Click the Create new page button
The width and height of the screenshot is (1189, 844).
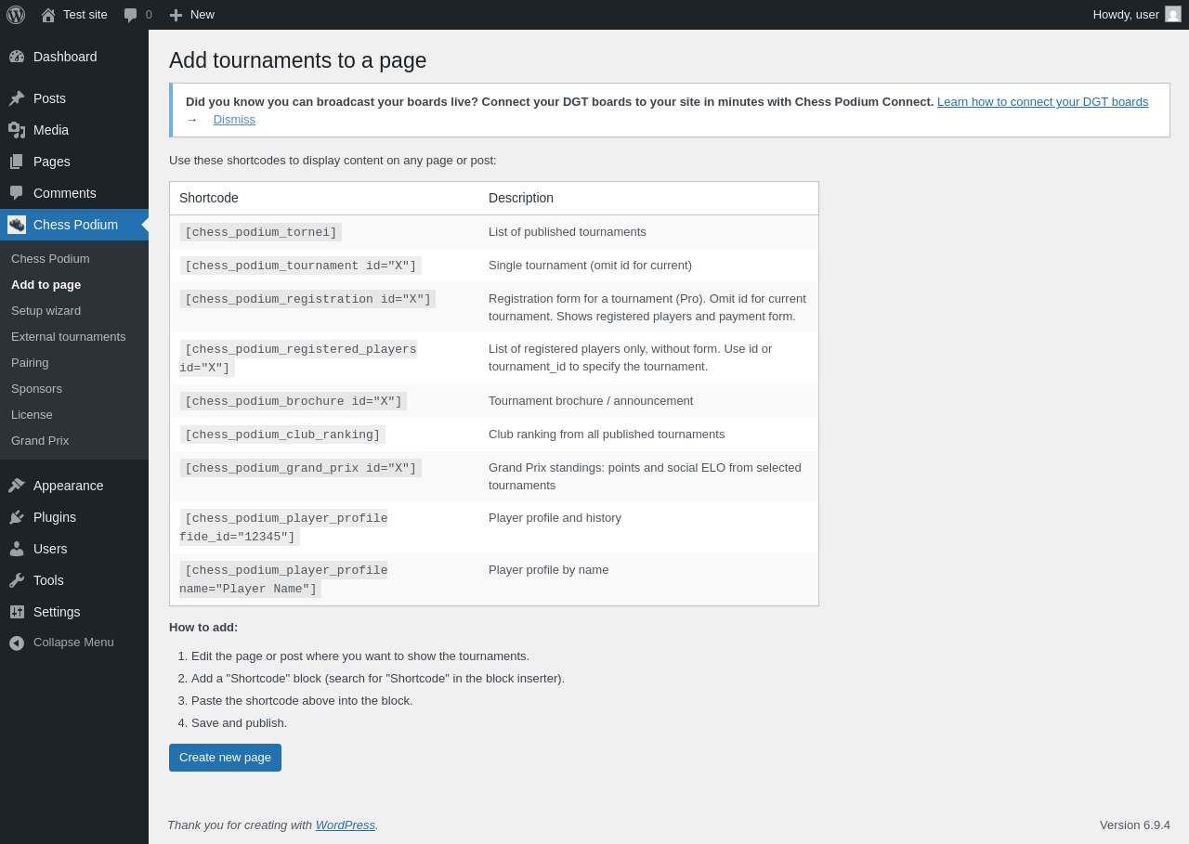[x=225, y=758]
